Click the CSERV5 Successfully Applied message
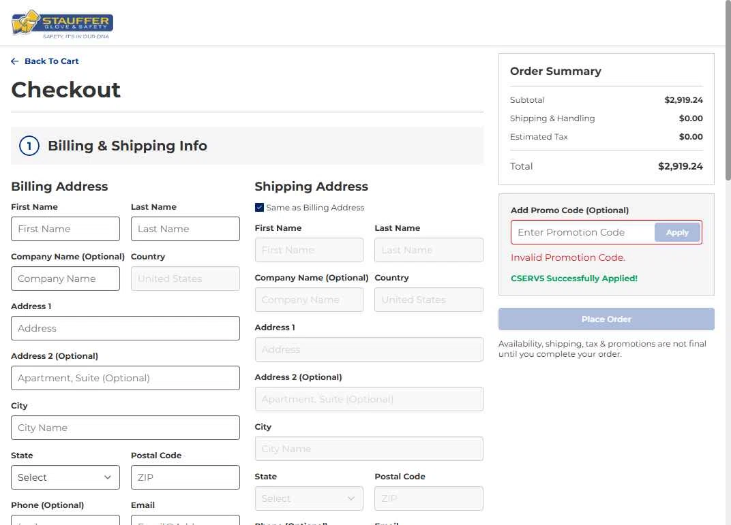 pyautogui.click(x=574, y=279)
